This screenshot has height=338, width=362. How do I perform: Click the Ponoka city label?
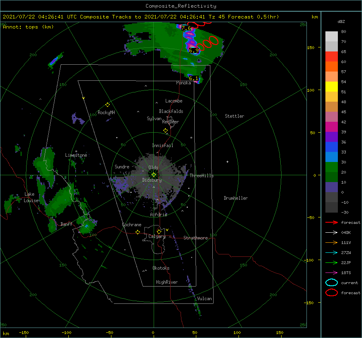pos(183,83)
